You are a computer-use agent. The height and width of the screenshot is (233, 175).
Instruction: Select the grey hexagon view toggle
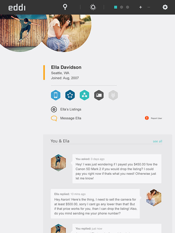122,7
